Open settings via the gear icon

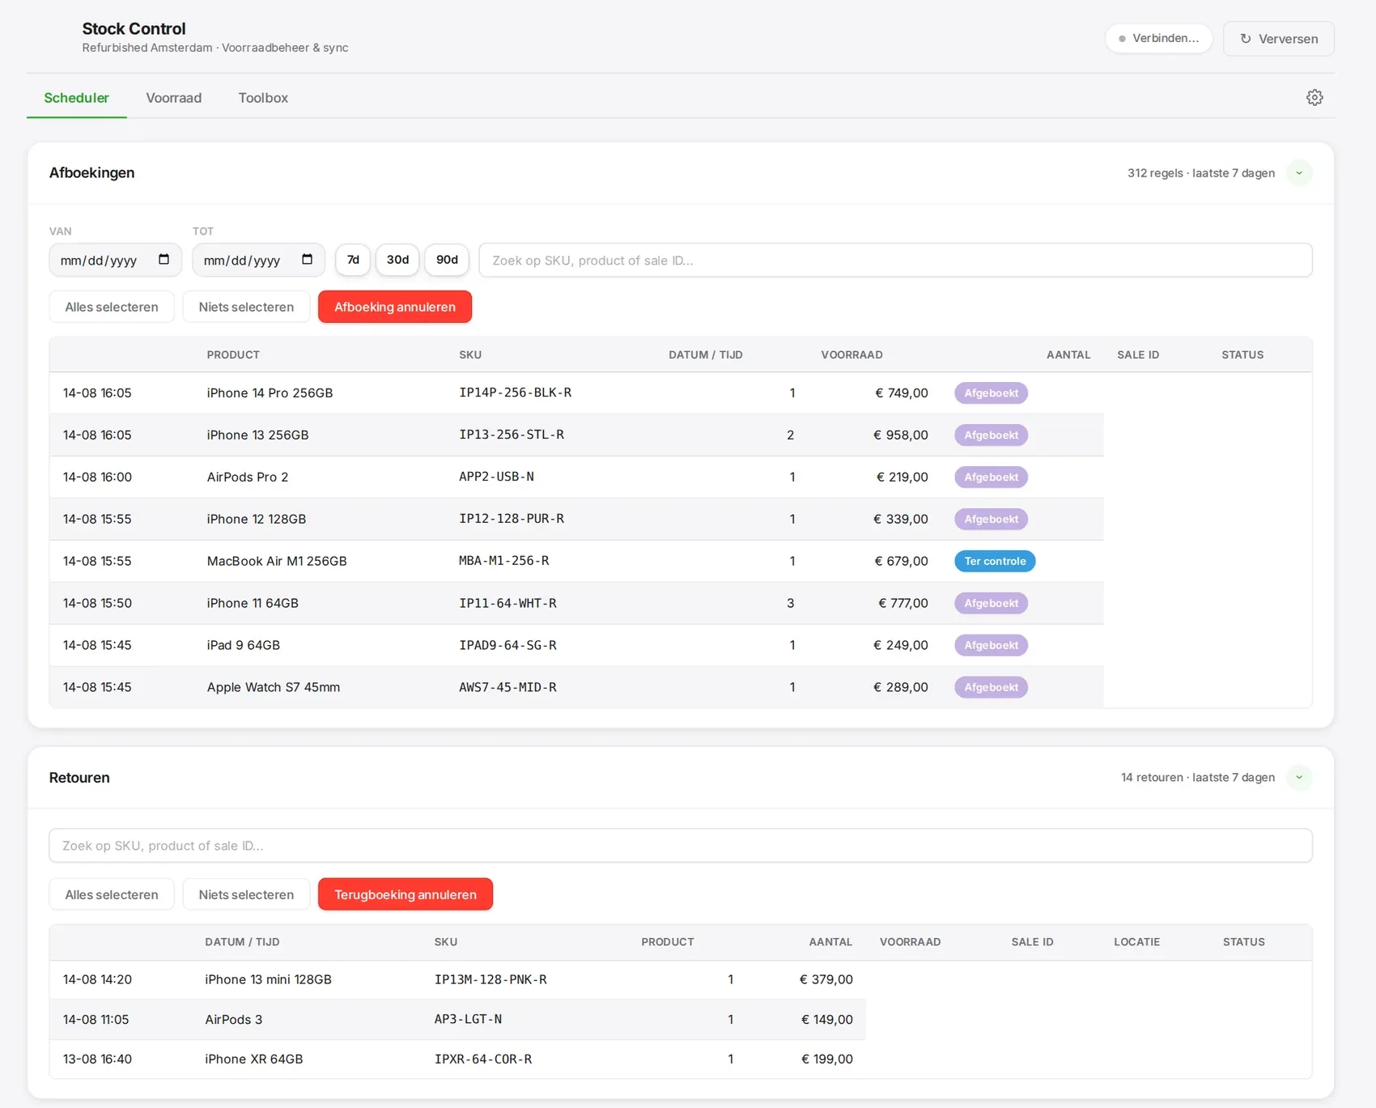pyautogui.click(x=1314, y=97)
